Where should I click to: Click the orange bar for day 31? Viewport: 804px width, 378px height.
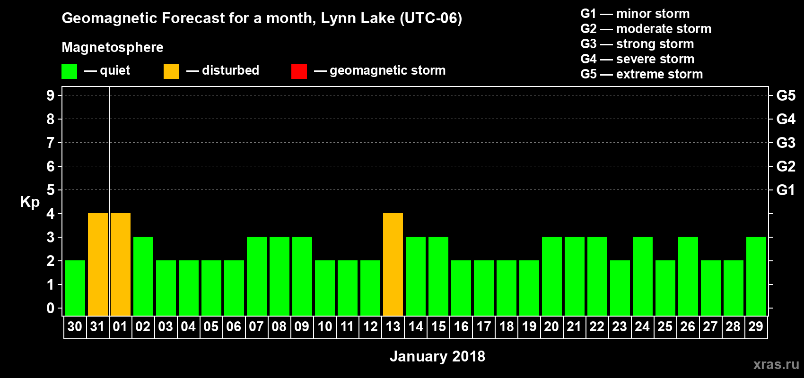[x=98, y=265]
